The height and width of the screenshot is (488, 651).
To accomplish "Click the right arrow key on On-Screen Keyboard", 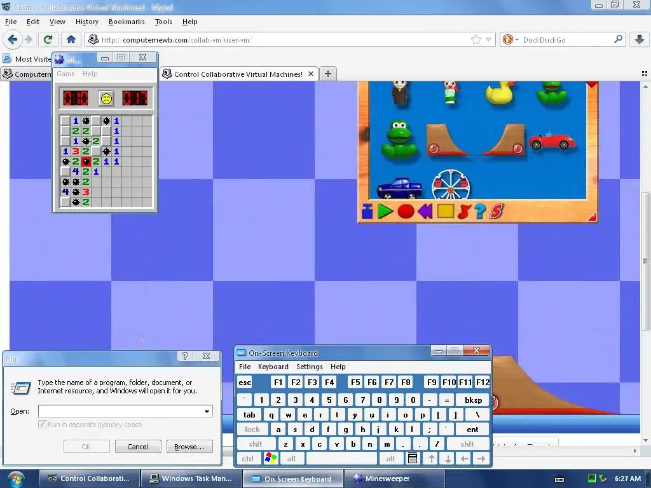I will coord(481,459).
